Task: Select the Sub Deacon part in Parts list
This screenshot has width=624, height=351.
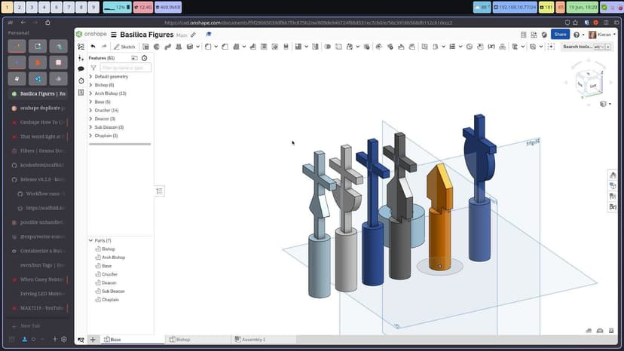Action: click(113, 291)
